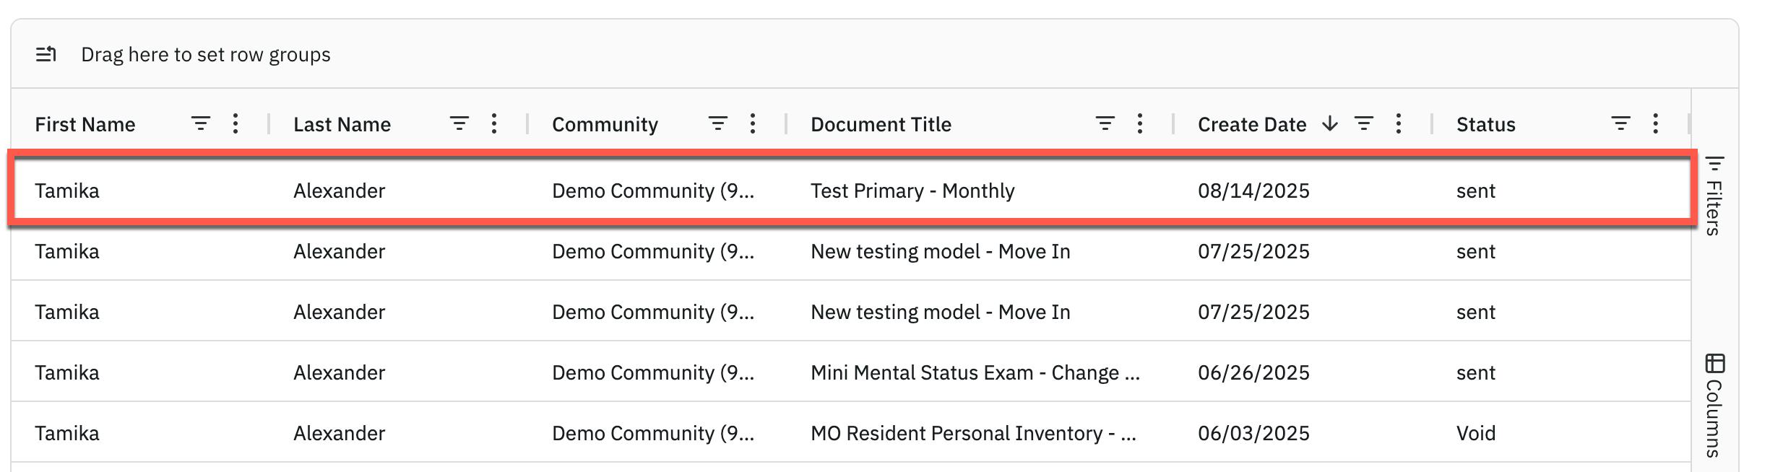Open filter icon for Create Date column
The image size is (1783, 472).
pyautogui.click(x=1363, y=124)
